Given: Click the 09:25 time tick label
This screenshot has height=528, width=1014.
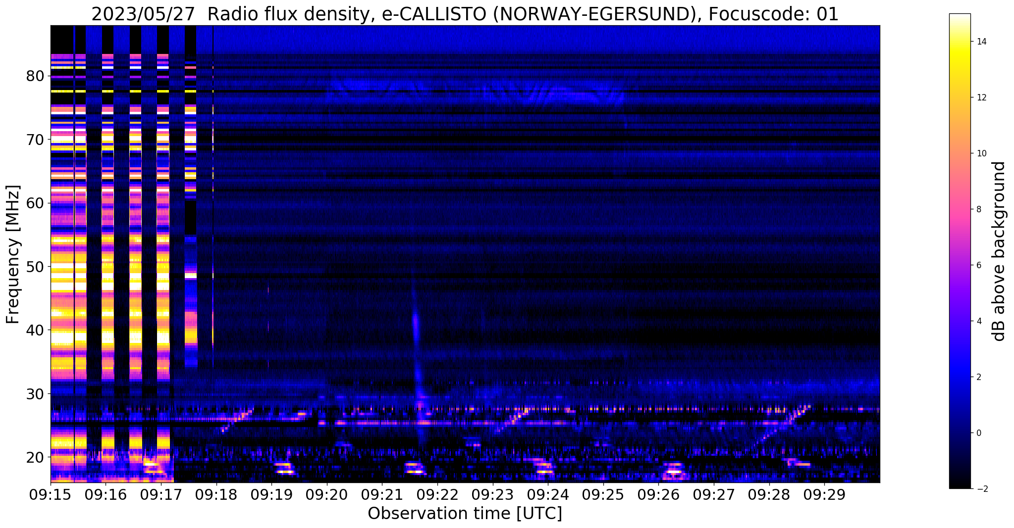Looking at the screenshot, I should 603,494.
